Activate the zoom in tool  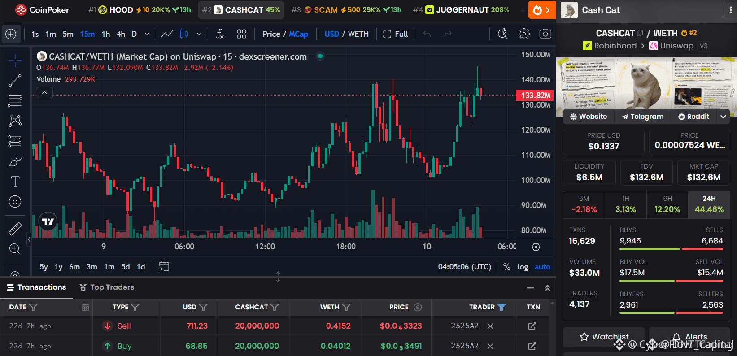pos(15,249)
